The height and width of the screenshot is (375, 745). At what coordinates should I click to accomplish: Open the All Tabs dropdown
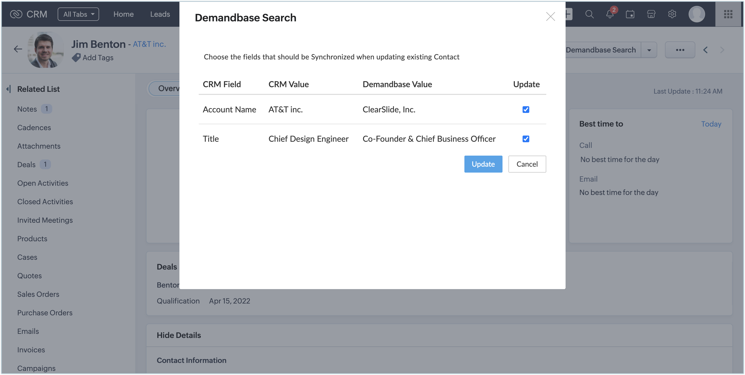(x=78, y=14)
